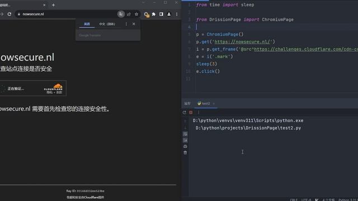Open the translate icon in Chrome's address bar

pos(121,14)
